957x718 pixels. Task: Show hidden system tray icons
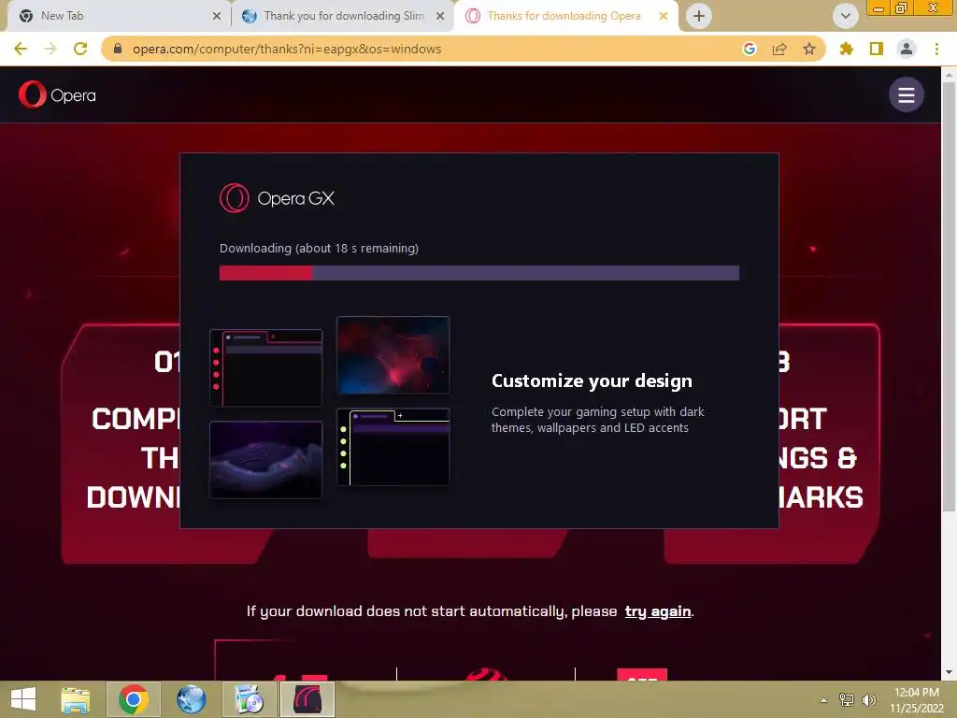(824, 700)
